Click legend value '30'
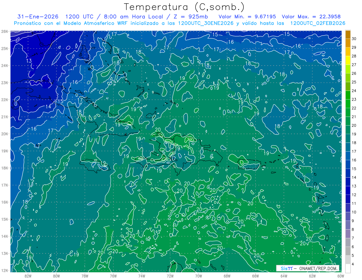Screen dimensions: 362x280 point(354,39)
